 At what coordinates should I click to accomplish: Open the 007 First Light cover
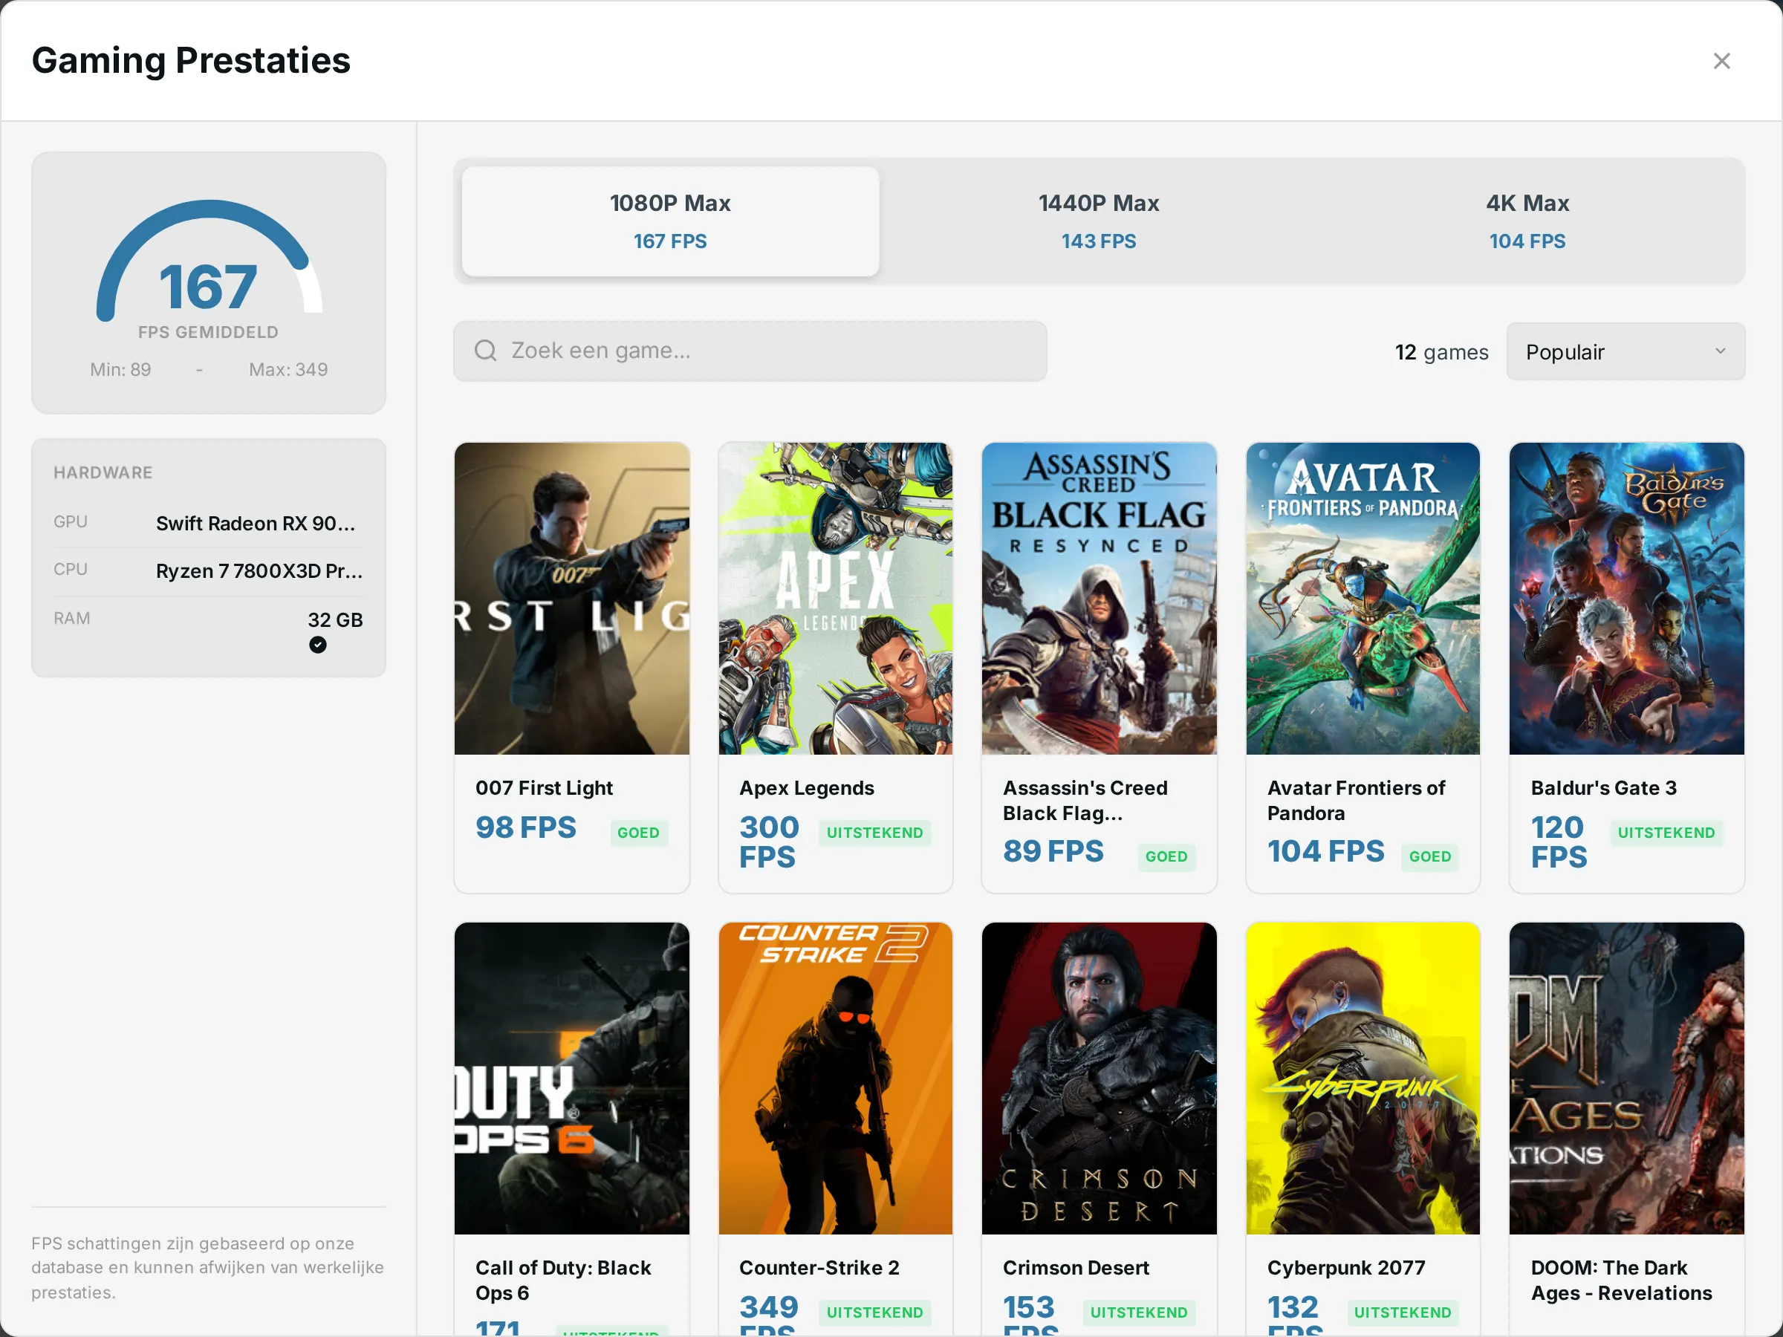571,598
